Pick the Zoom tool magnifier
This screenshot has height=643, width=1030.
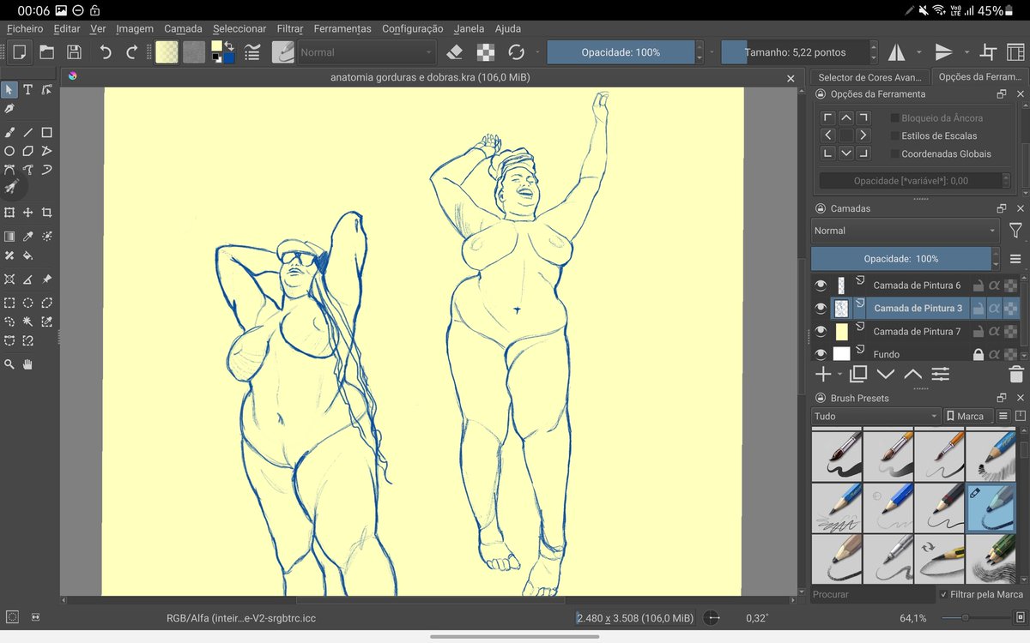click(x=9, y=364)
